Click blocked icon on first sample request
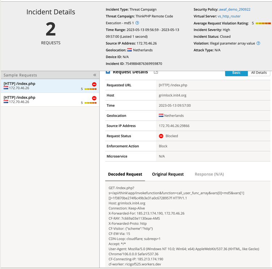Image resolution: width=272 pixels, height=269 pixels. click(x=94, y=84)
